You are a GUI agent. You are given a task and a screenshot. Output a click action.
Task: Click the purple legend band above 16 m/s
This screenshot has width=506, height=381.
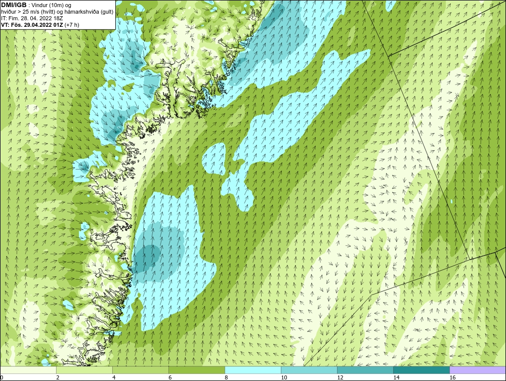click(478, 370)
